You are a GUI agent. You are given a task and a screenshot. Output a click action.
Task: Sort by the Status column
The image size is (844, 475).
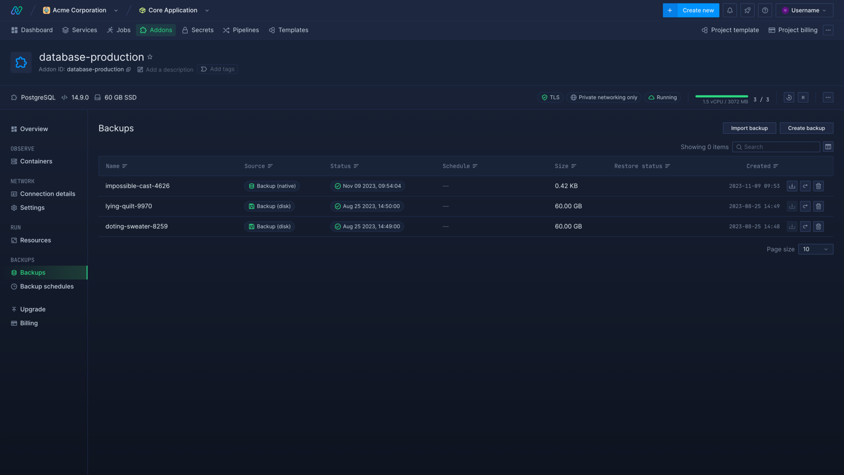[x=345, y=166]
